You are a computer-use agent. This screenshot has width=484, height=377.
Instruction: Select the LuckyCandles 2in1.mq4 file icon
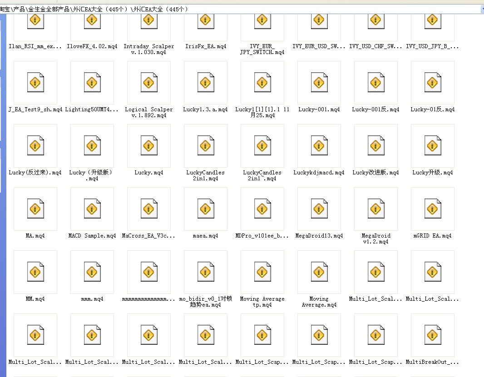click(x=206, y=145)
